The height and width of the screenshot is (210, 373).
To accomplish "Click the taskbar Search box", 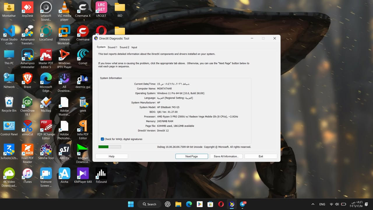I will pyautogui.click(x=149, y=204).
